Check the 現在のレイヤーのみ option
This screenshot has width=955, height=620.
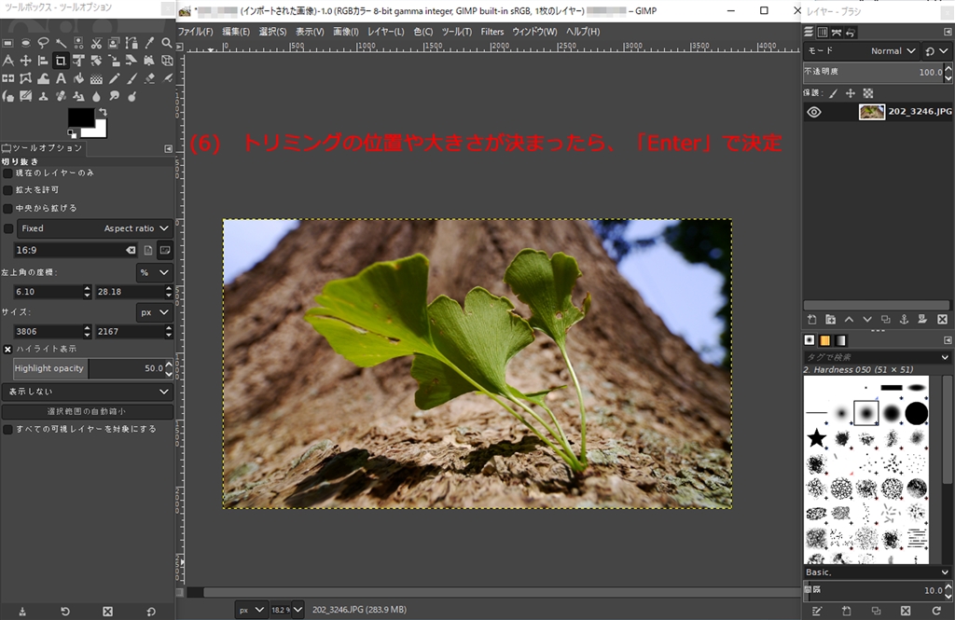pyautogui.click(x=8, y=172)
